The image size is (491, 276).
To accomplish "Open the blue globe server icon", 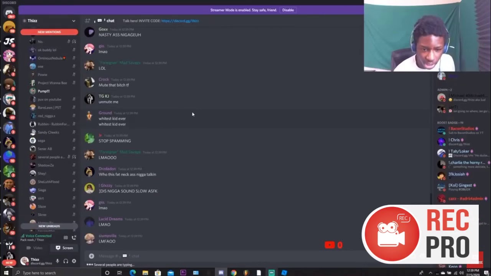I will click(x=9, y=156).
